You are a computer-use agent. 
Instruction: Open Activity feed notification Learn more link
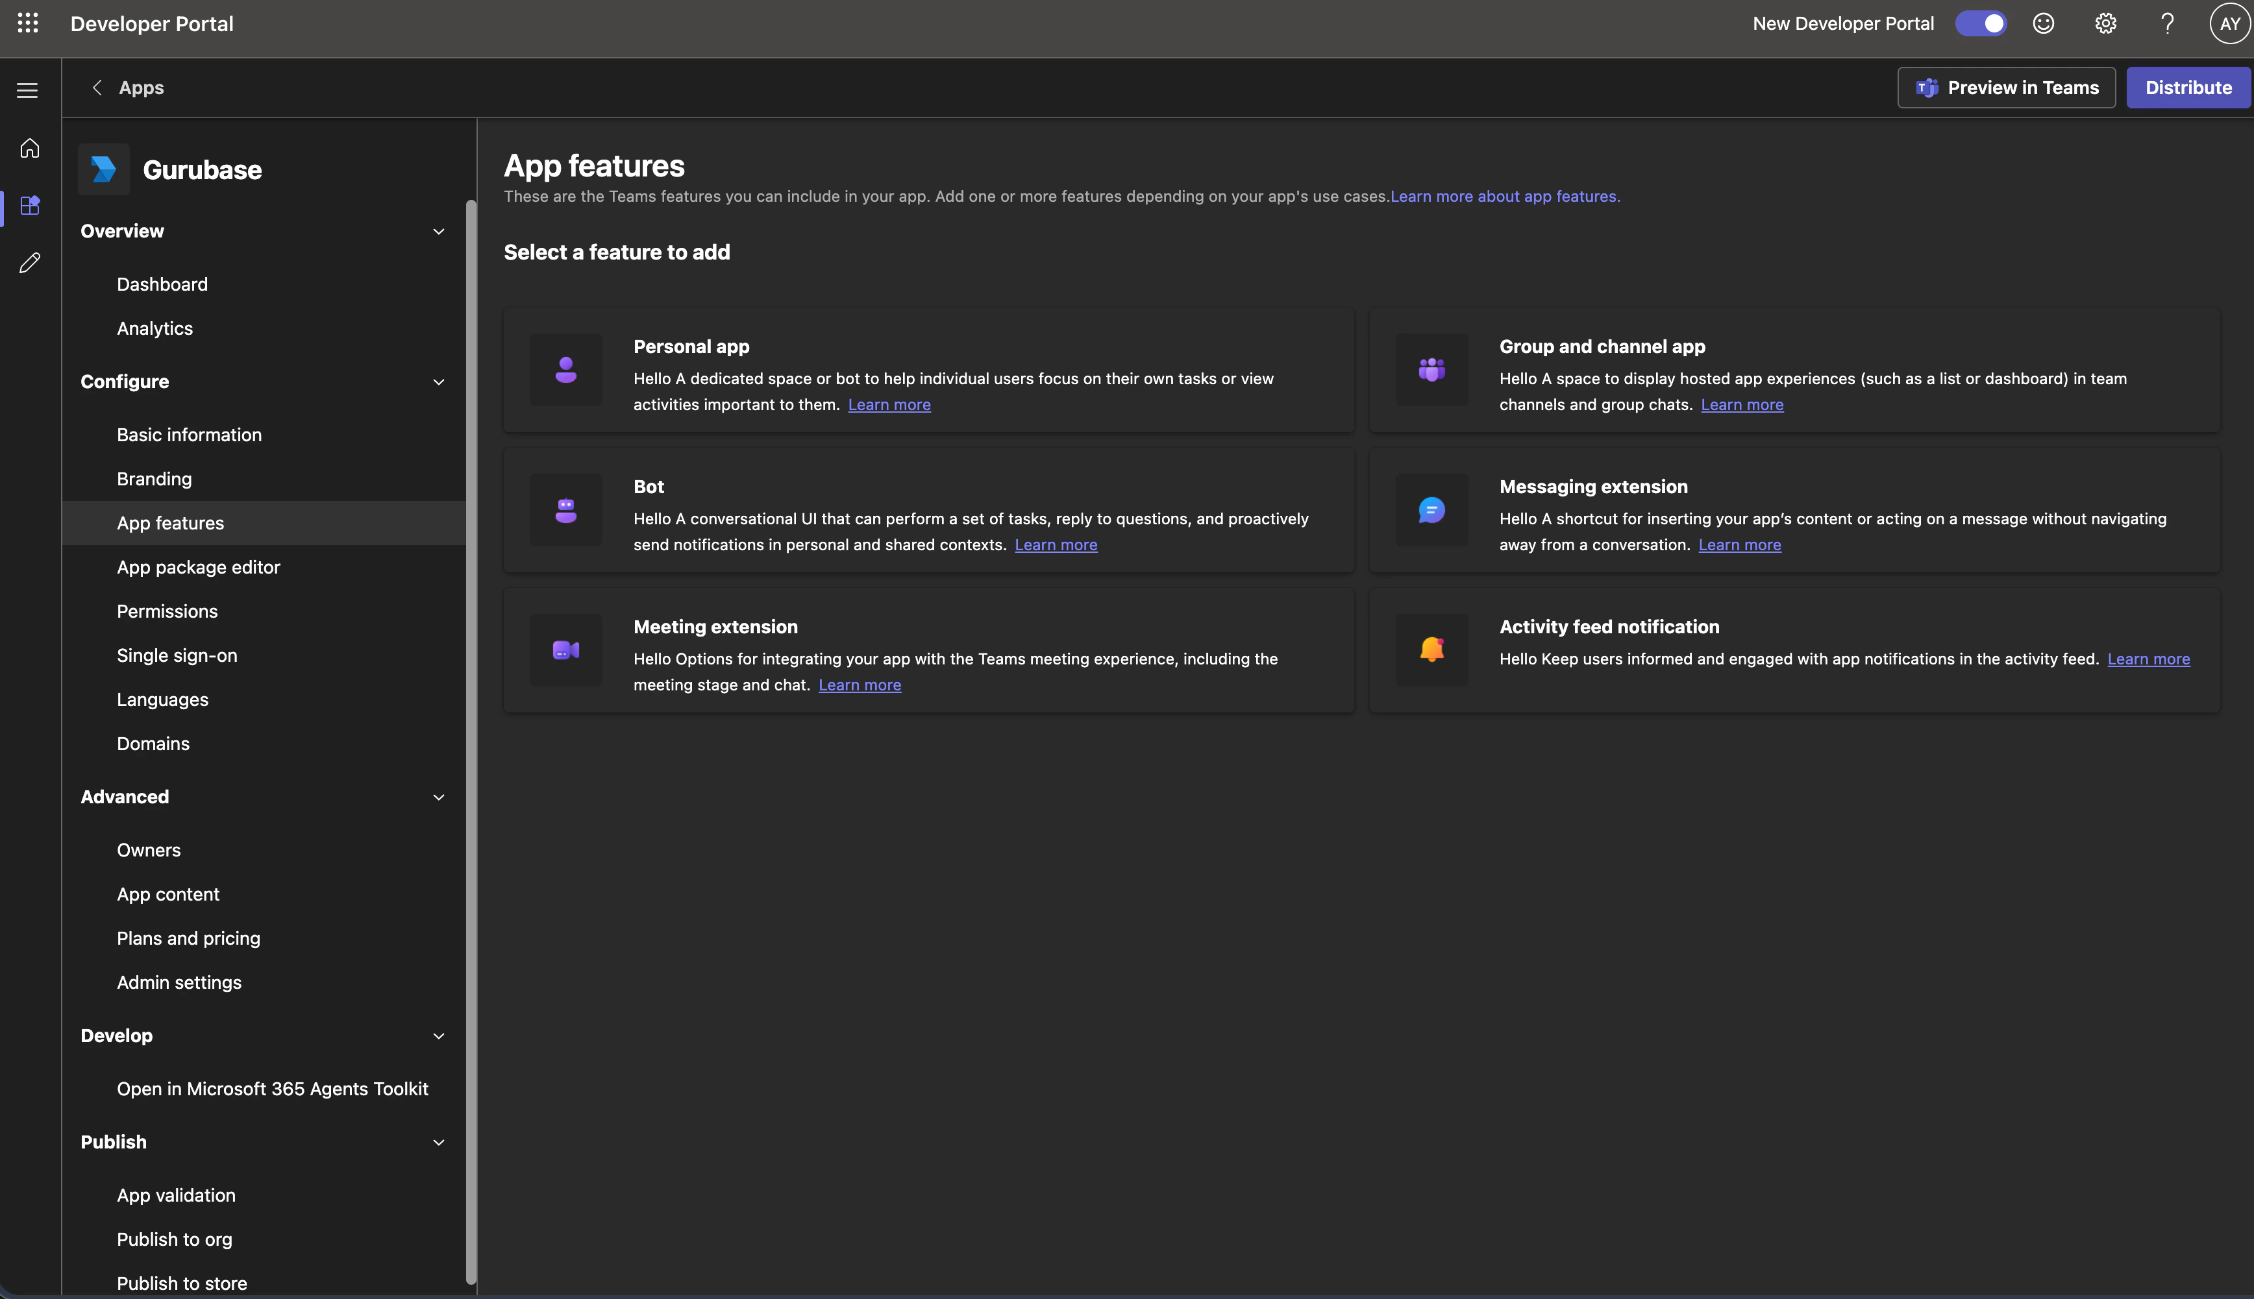pos(2148,659)
